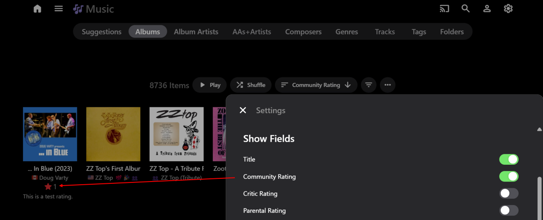Enable the Critic Rating toggle

[509, 194]
